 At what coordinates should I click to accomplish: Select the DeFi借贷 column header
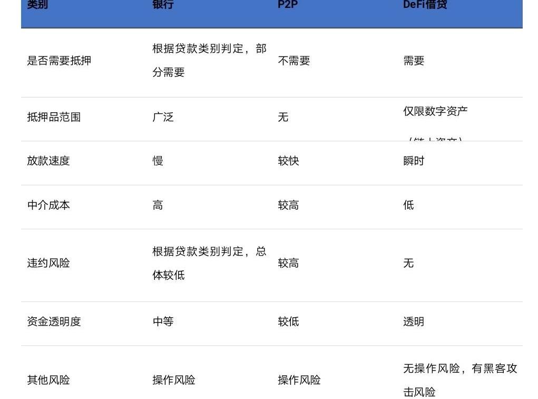(x=425, y=5)
